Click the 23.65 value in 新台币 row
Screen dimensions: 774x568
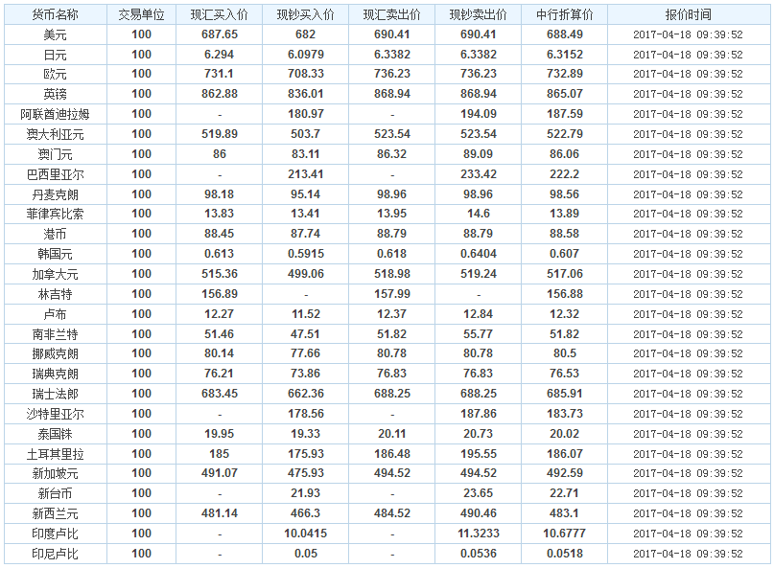(478, 493)
